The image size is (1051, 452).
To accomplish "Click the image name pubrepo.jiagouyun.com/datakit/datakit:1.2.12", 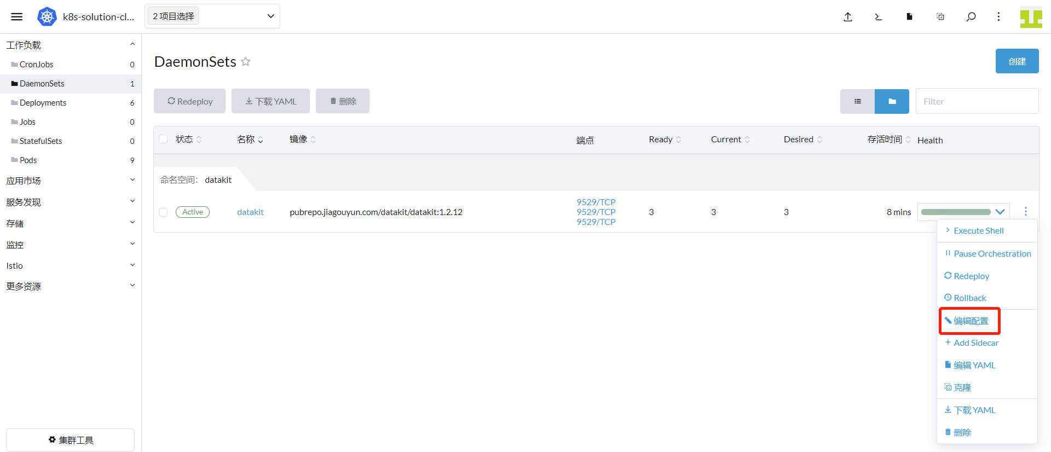I will tap(376, 212).
